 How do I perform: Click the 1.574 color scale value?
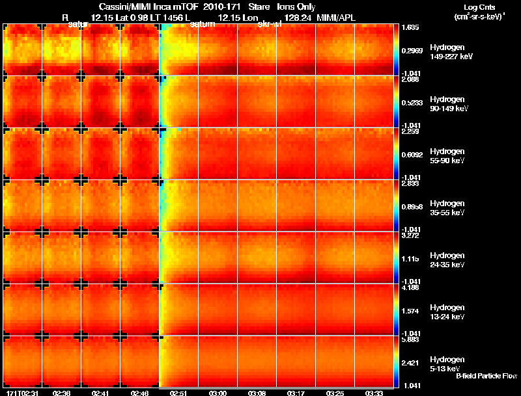[x=410, y=311]
